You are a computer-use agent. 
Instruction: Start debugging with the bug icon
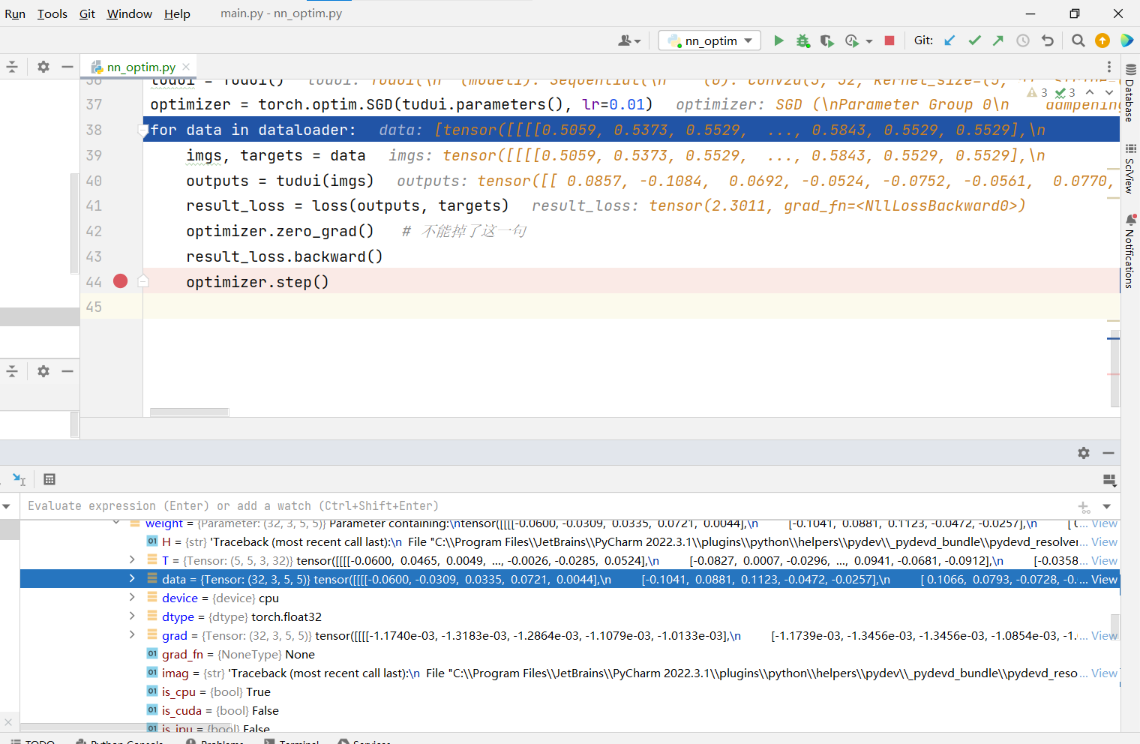click(803, 40)
